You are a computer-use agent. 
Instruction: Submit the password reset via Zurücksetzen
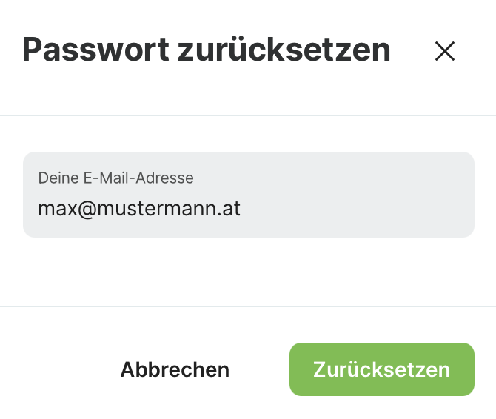click(x=381, y=369)
